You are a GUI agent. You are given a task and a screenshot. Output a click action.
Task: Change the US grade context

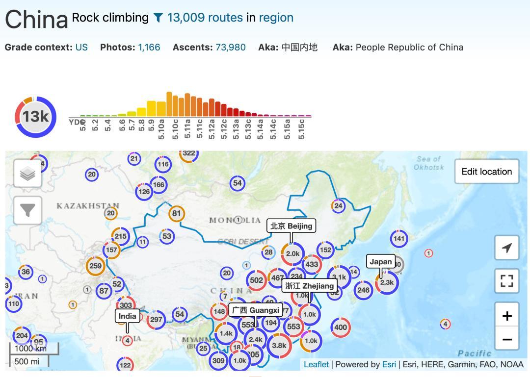(x=81, y=47)
